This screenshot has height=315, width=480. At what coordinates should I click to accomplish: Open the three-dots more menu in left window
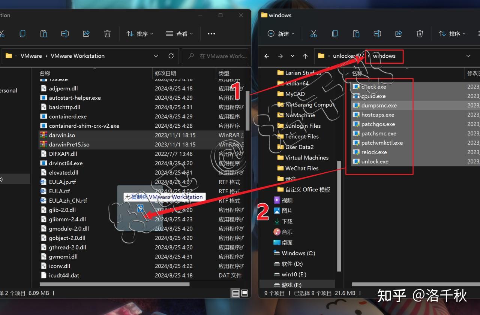click(x=211, y=34)
